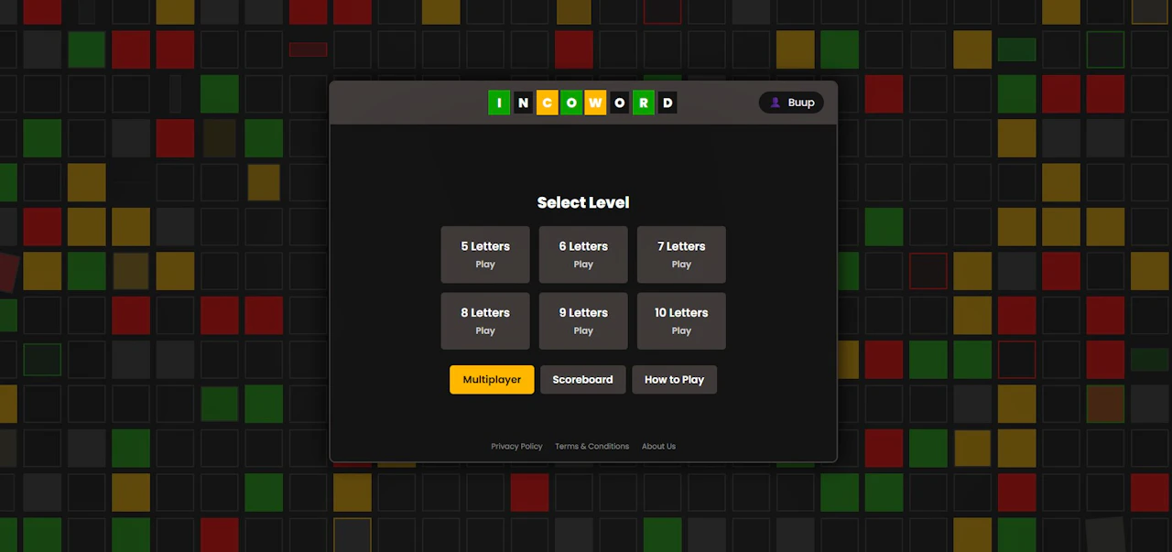Select the 8 Letters level

[x=485, y=321]
